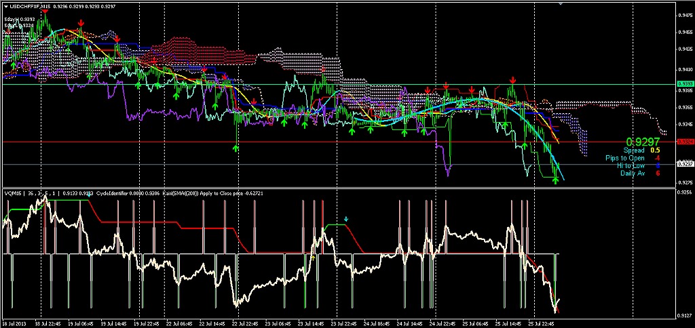This screenshot has height=328, width=695.
Task: Click the red 0.9324 price tag on axis
Action: point(685,142)
